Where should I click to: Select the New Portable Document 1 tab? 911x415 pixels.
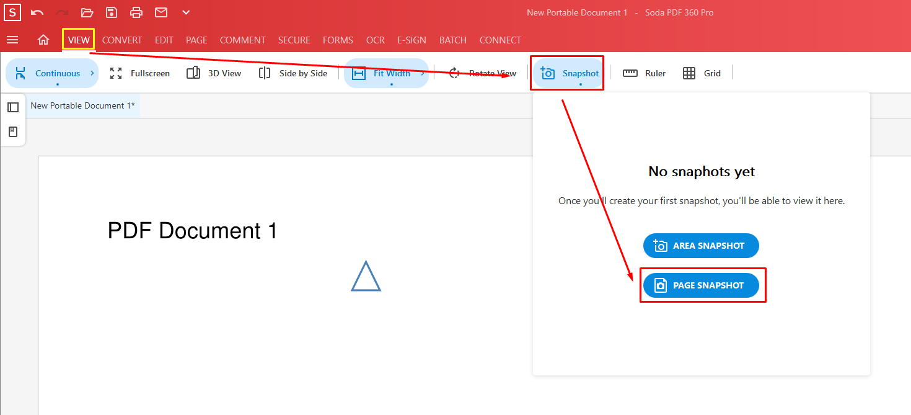(x=82, y=106)
